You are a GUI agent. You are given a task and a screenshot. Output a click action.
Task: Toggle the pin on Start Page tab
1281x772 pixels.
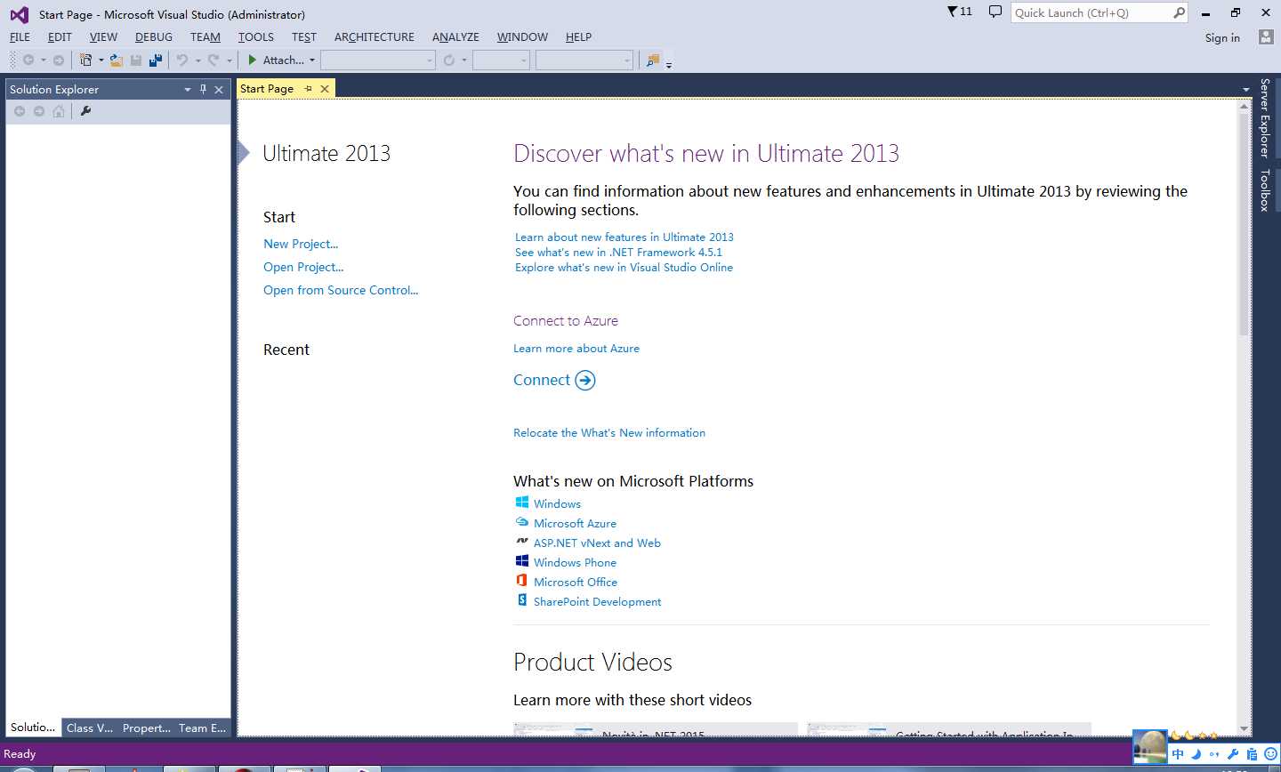point(308,88)
